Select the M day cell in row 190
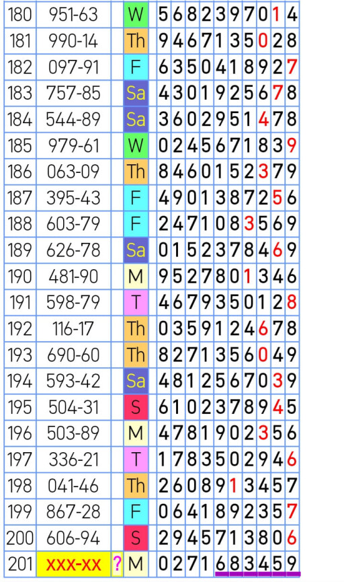This screenshot has height=582, width=344. pos(136,276)
